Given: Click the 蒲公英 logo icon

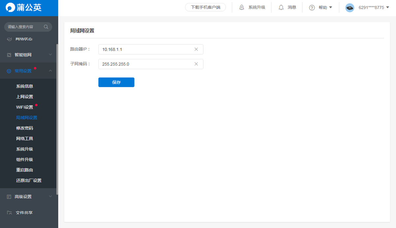Looking at the screenshot, I should pyautogui.click(x=11, y=8).
